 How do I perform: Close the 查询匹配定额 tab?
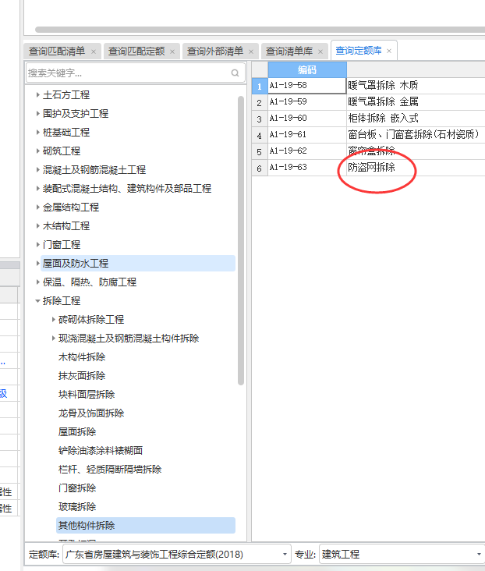tap(172, 51)
